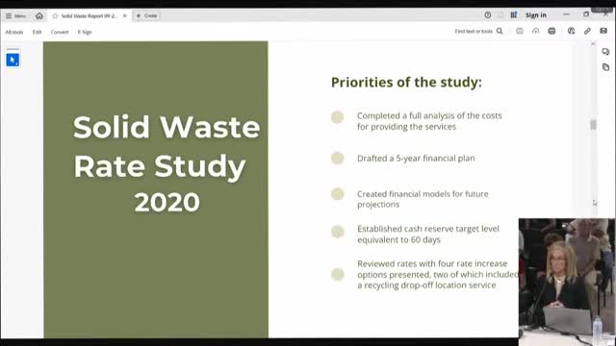Star the Solid Waste Report tab

55,16
